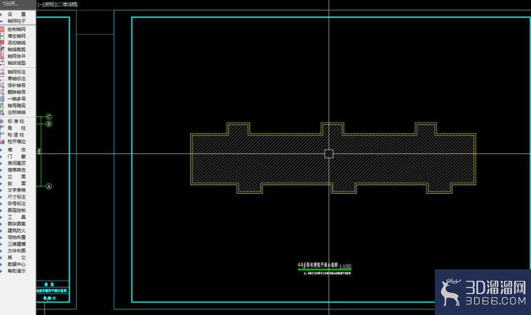Click the small note text under the drawing title
The image size is (531, 315).
(x=328, y=273)
